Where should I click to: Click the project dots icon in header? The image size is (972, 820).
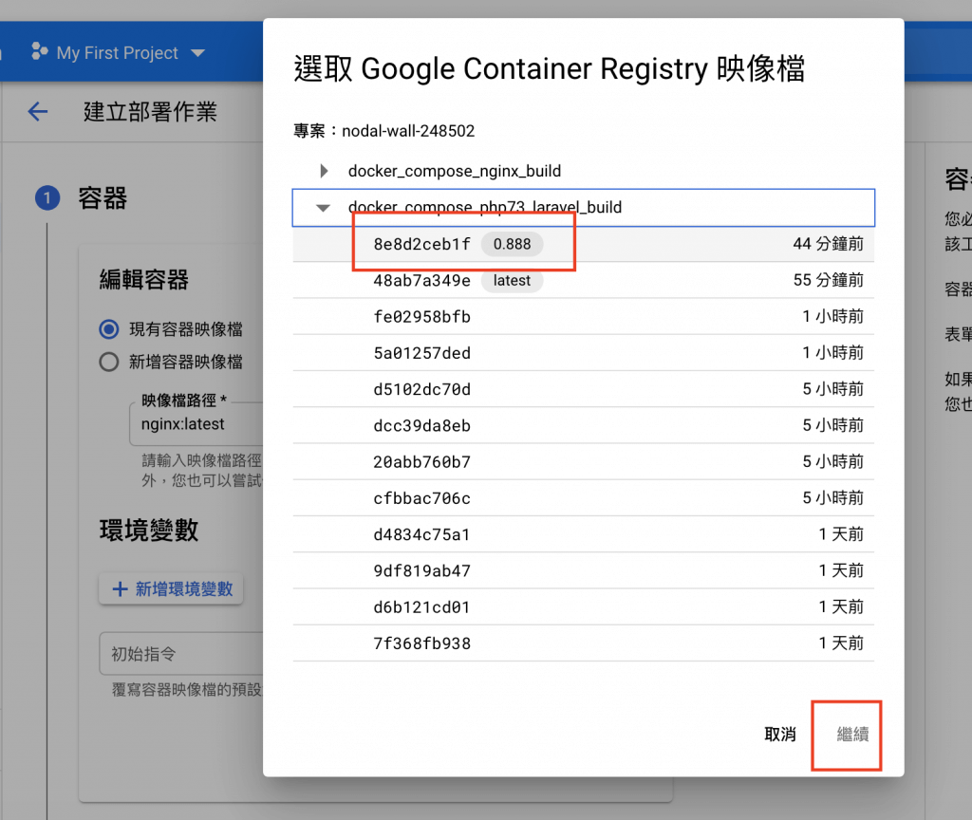coord(40,51)
